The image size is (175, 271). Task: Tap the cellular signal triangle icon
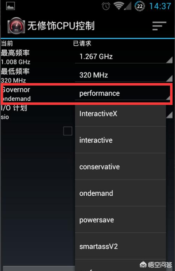pyautogui.click(x=128, y=6)
